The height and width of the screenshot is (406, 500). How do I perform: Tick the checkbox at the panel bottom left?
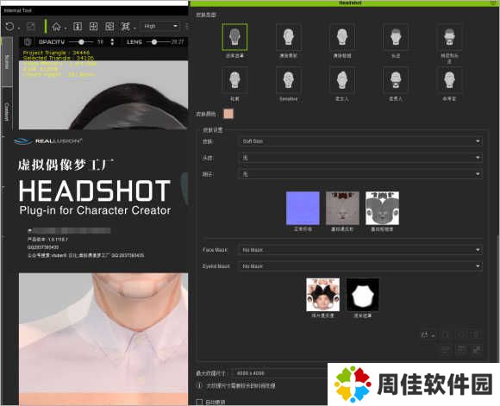[199, 402]
